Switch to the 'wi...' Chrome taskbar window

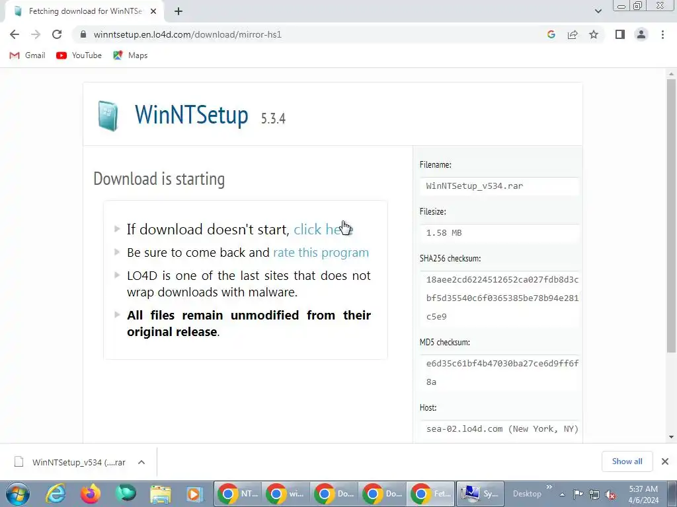click(286, 494)
